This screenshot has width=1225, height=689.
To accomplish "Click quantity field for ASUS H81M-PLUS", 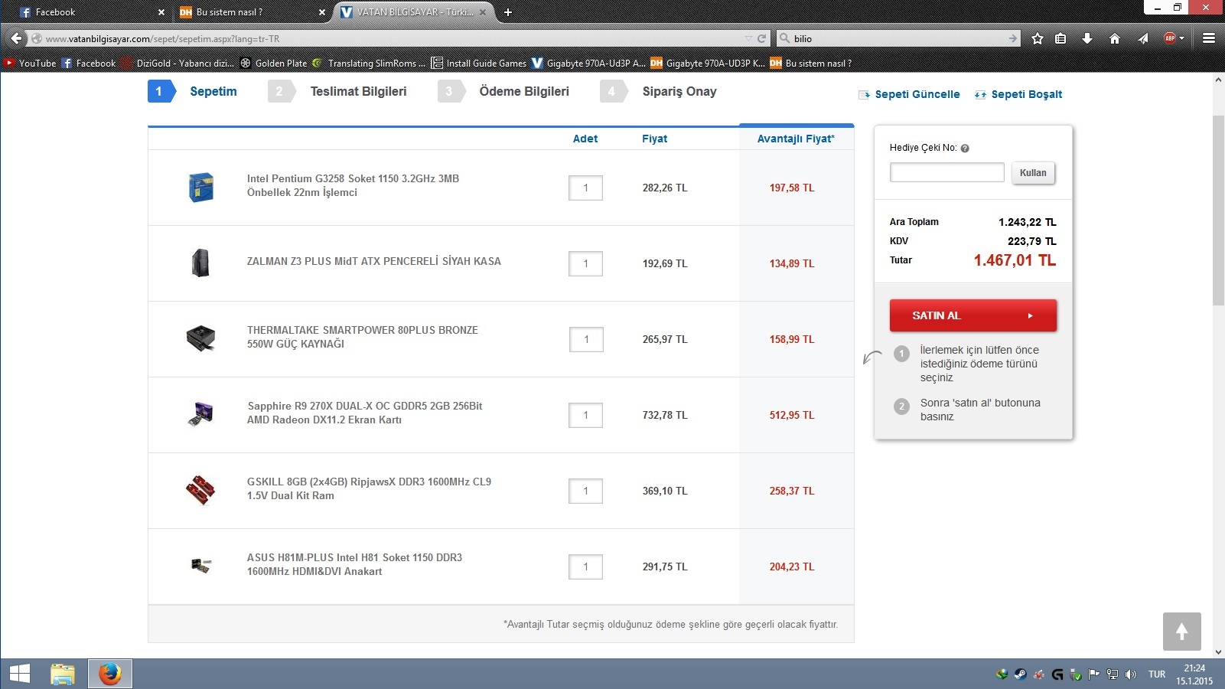I will 585,567.
